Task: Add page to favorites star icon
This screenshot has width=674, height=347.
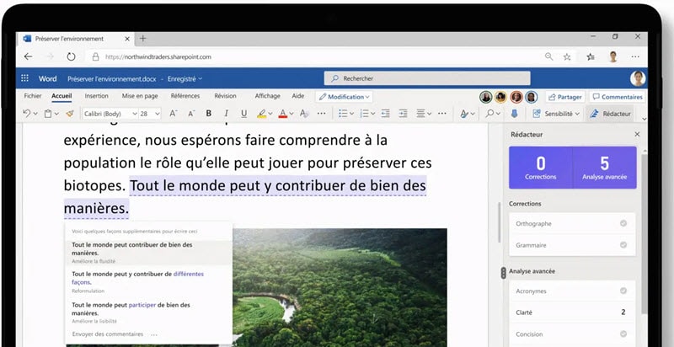Action: click(567, 56)
